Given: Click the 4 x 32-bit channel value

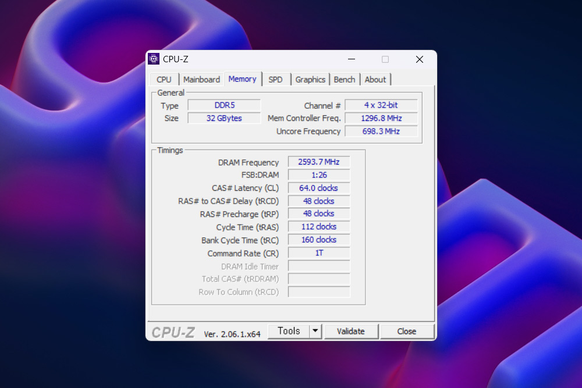Looking at the screenshot, I should coord(381,105).
